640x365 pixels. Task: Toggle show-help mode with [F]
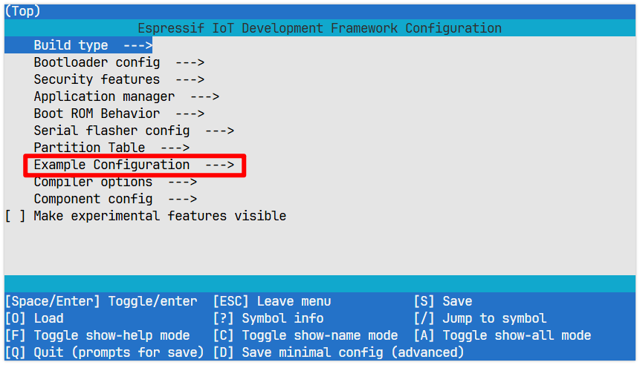97,335
